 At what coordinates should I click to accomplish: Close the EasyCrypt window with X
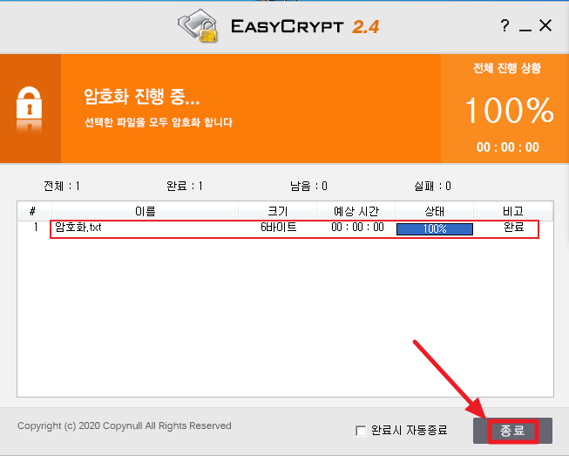tap(545, 26)
